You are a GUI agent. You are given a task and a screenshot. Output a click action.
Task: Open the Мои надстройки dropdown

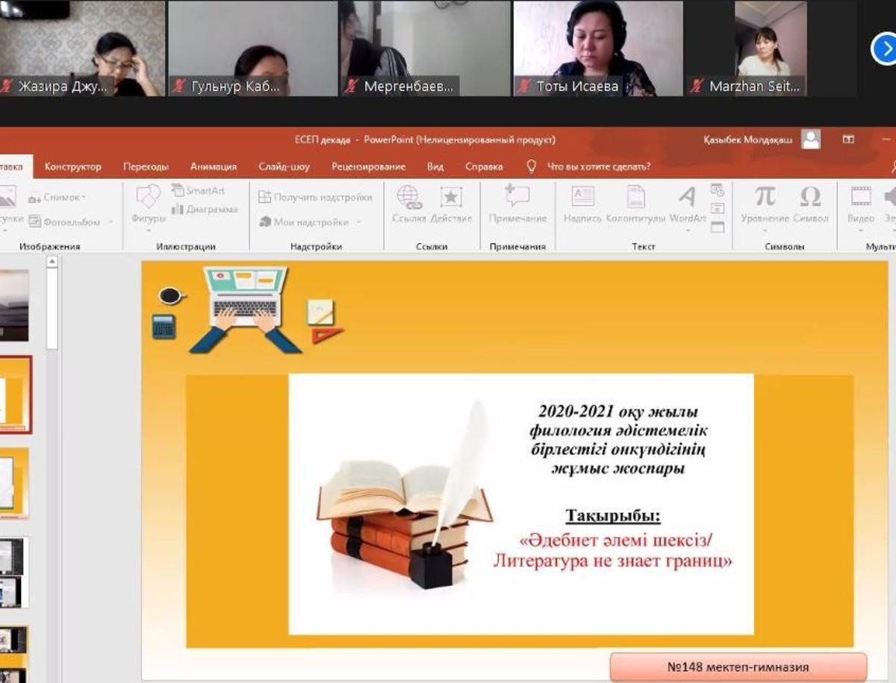(358, 222)
